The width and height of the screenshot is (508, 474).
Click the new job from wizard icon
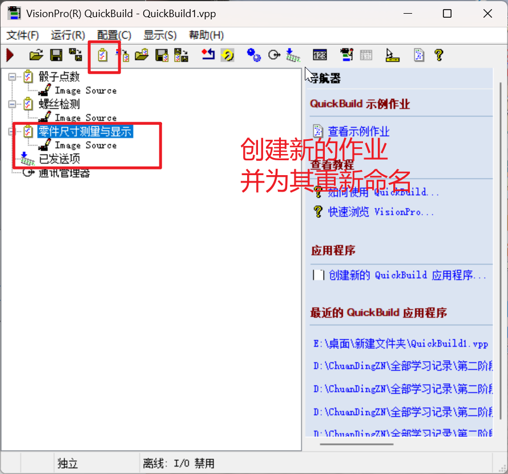(x=123, y=55)
